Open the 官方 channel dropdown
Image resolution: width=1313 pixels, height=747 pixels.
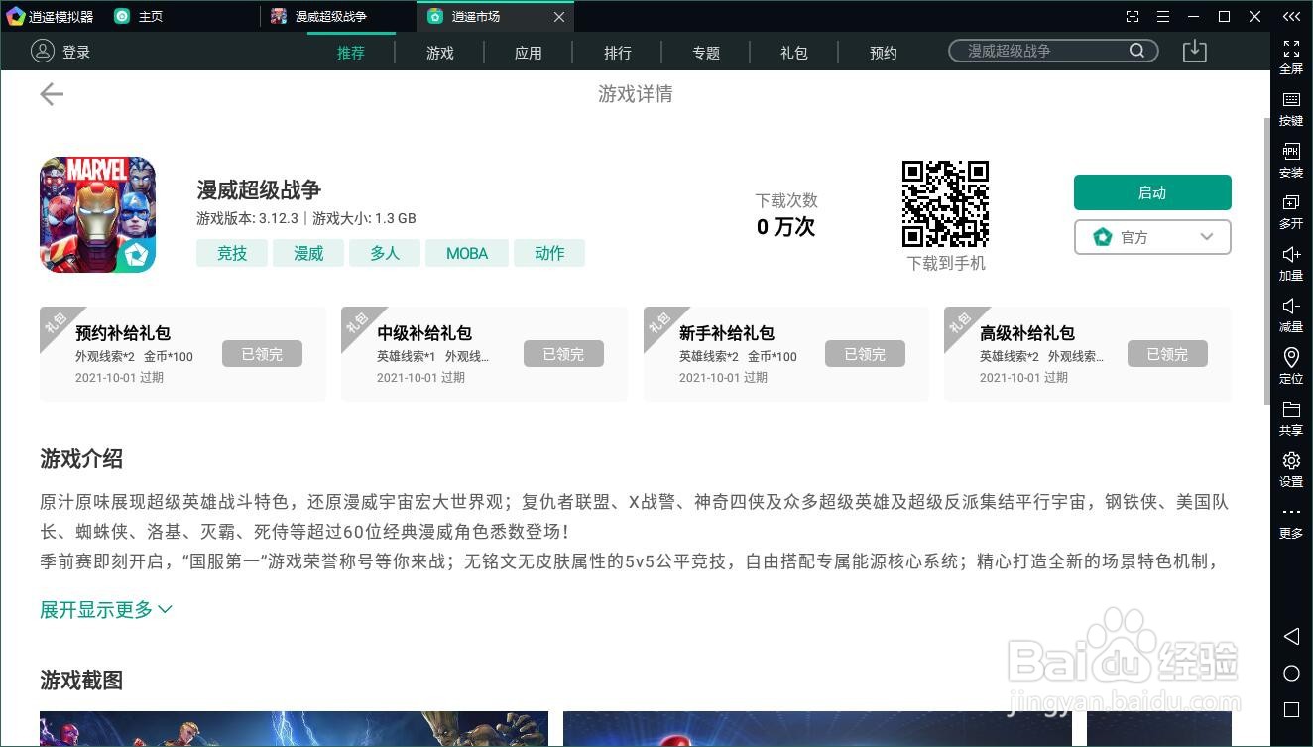1152,237
